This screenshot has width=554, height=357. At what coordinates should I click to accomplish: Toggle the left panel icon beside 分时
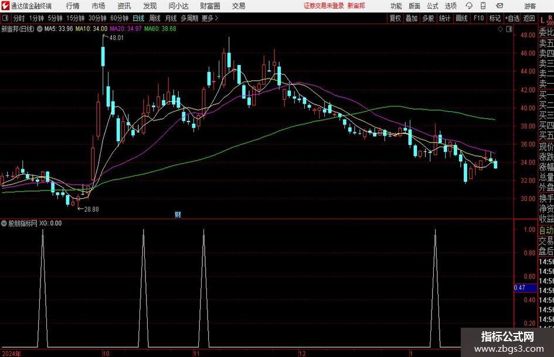[x=5, y=18]
